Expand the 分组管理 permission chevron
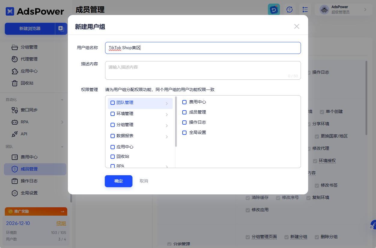The image size is (376, 248). point(167,126)
